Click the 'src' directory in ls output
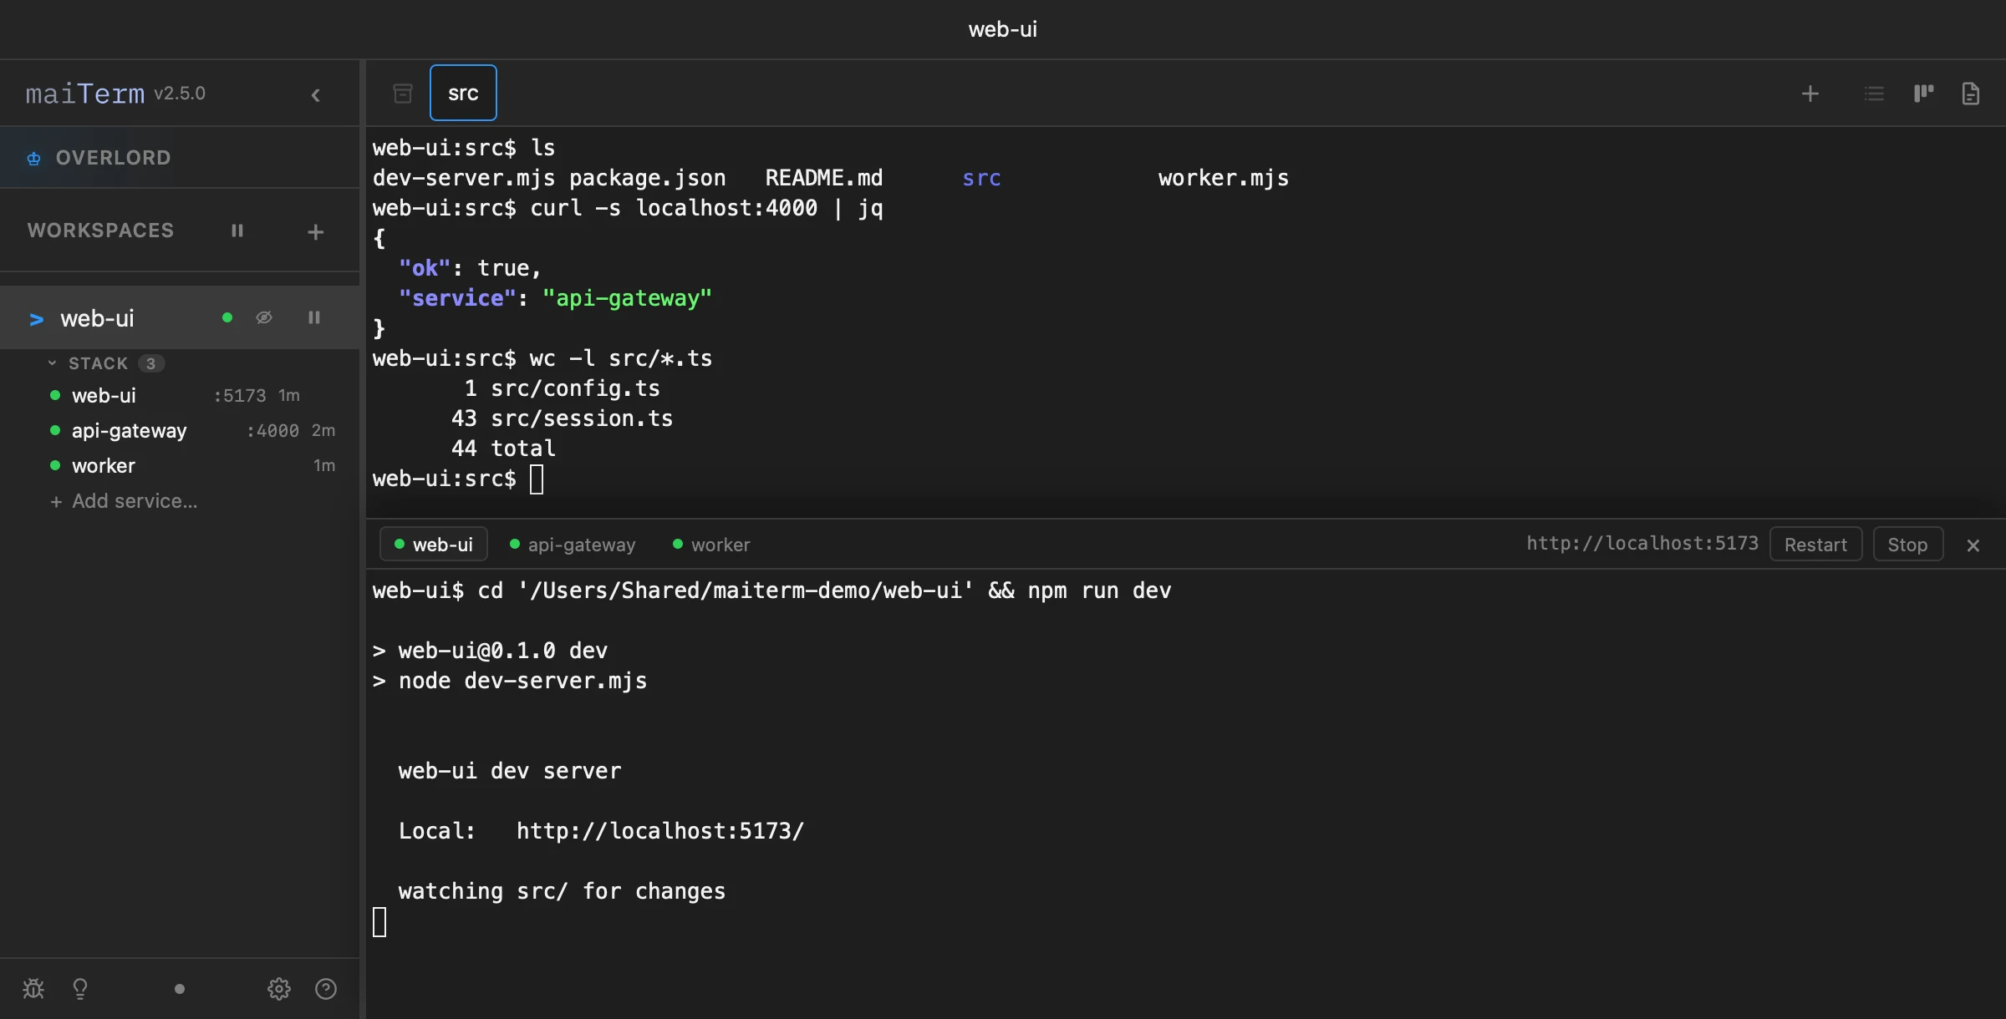This screenshot has width=2006, height=1019. pyautogui.click(x=981, y=178)
